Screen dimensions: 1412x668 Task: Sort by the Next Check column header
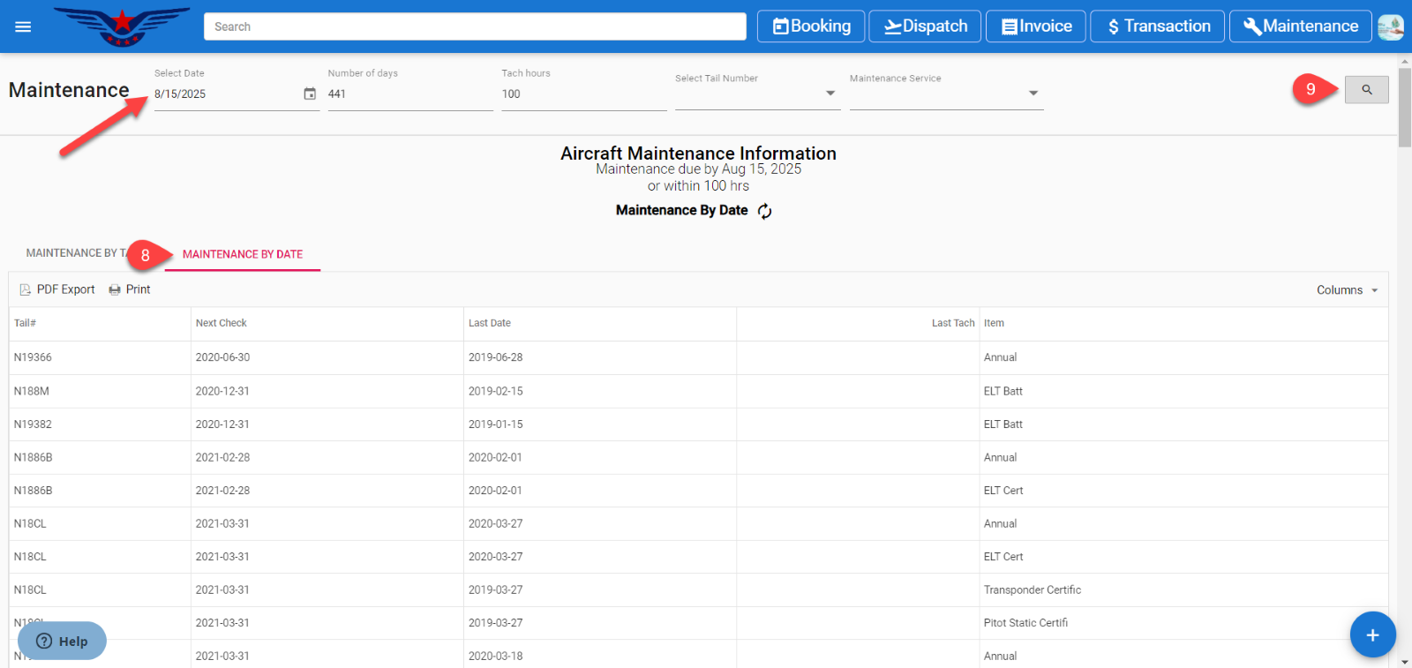click(222, 323)
